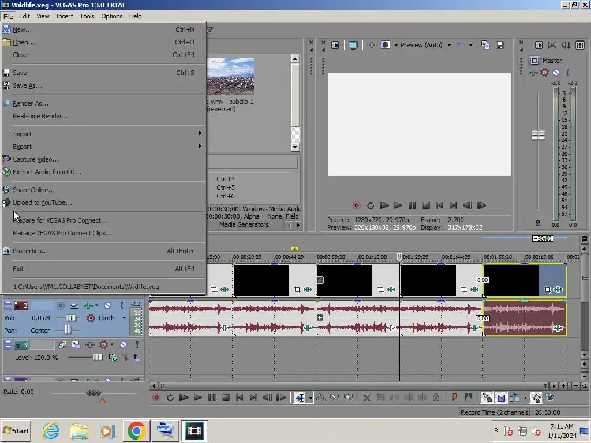Open recent file Wildlife.veg entry

point(104,287)
